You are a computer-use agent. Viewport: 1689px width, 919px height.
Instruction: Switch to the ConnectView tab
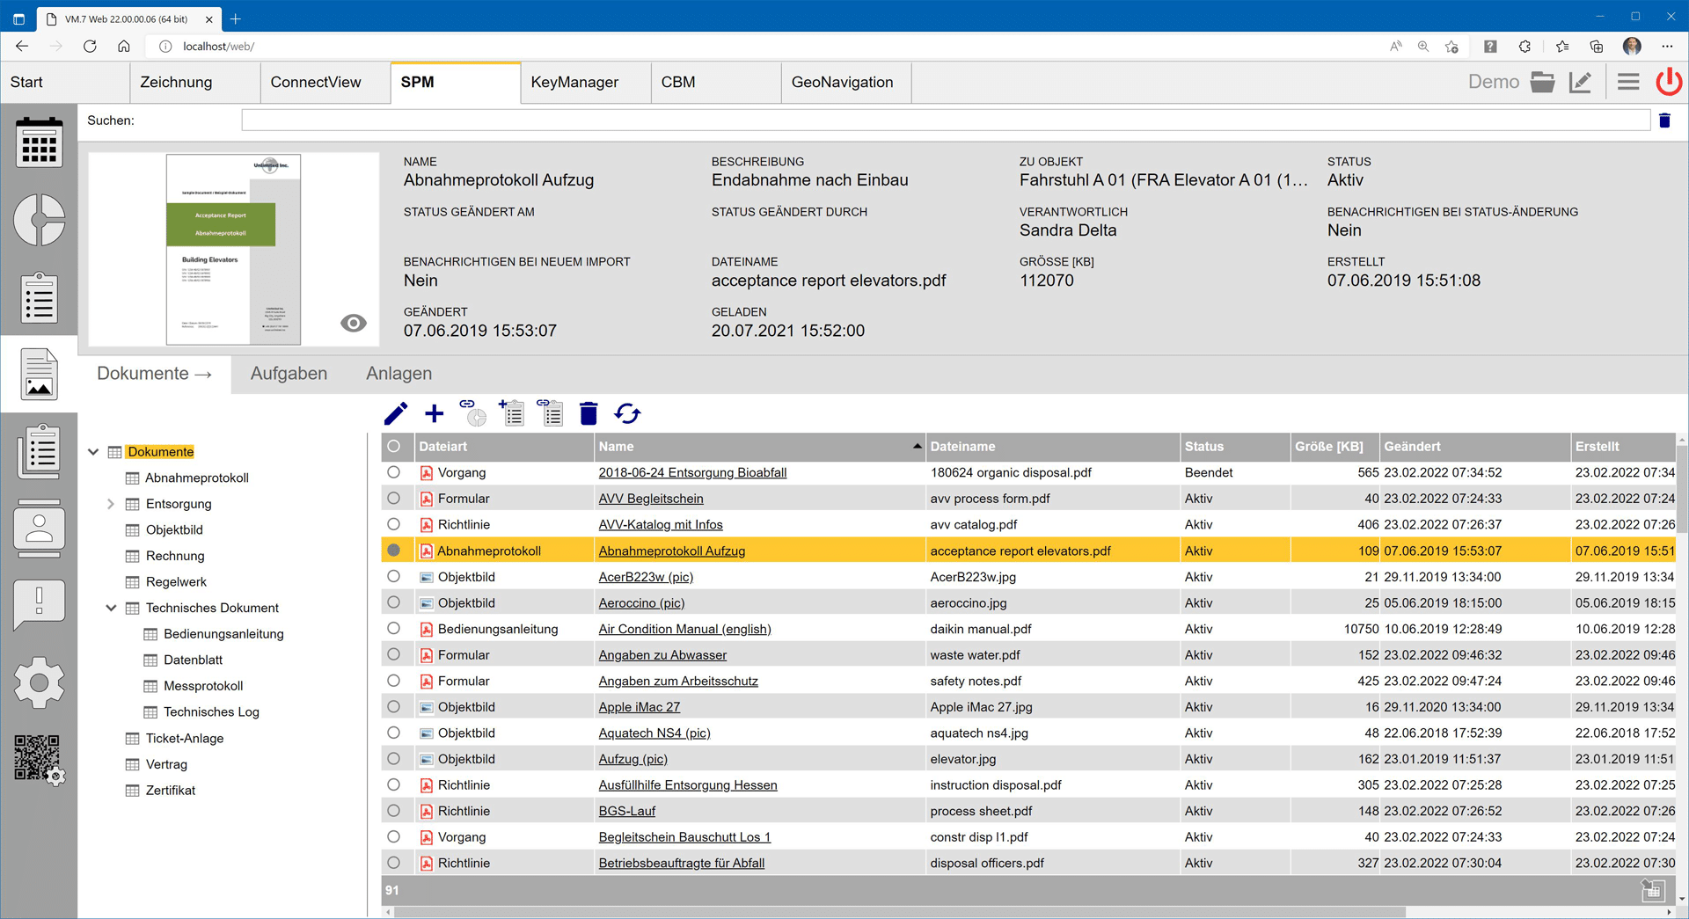pyautogui.click(x=325, y=82)
